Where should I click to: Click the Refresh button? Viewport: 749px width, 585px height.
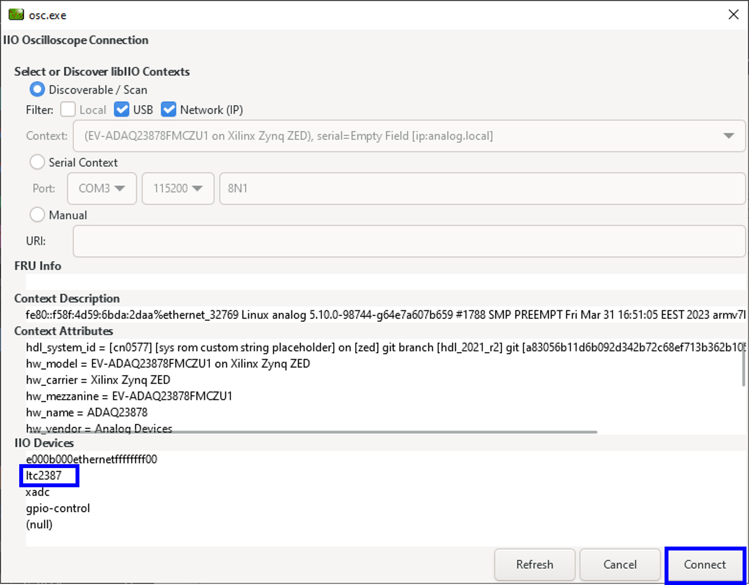[x=535, y=564]
